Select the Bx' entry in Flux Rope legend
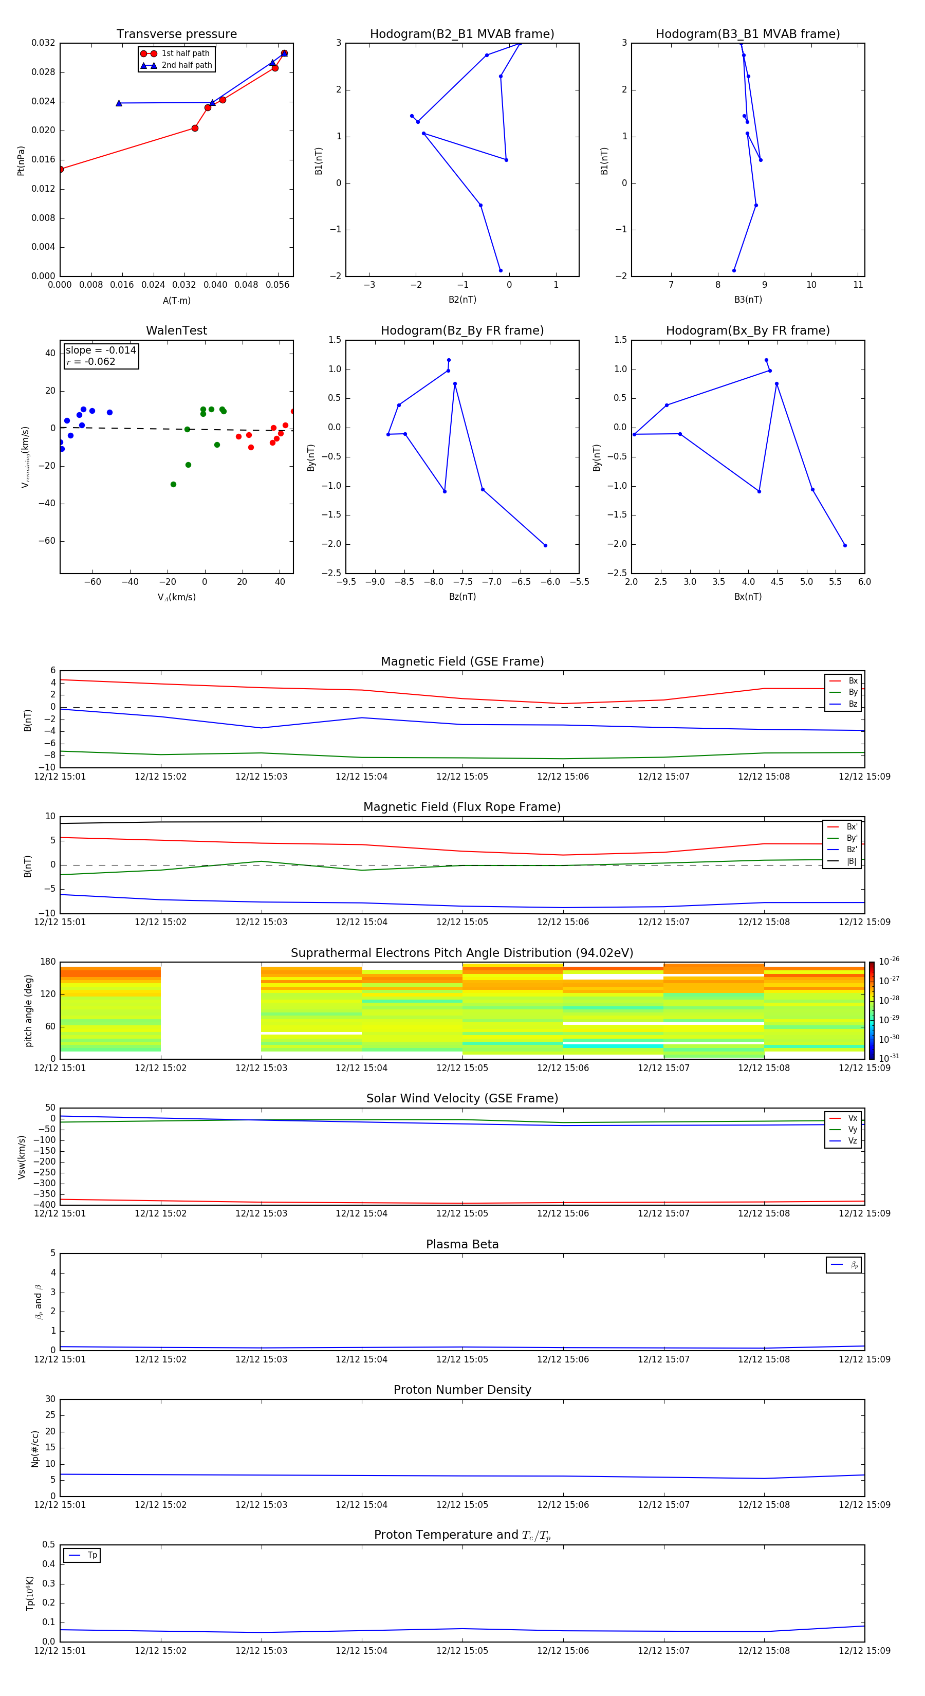The width and height of the screenshot is (925, 1696). (842, 826)
